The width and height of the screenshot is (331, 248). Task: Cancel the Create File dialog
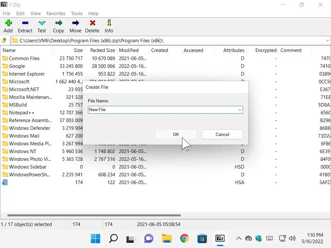pos(222,134)
